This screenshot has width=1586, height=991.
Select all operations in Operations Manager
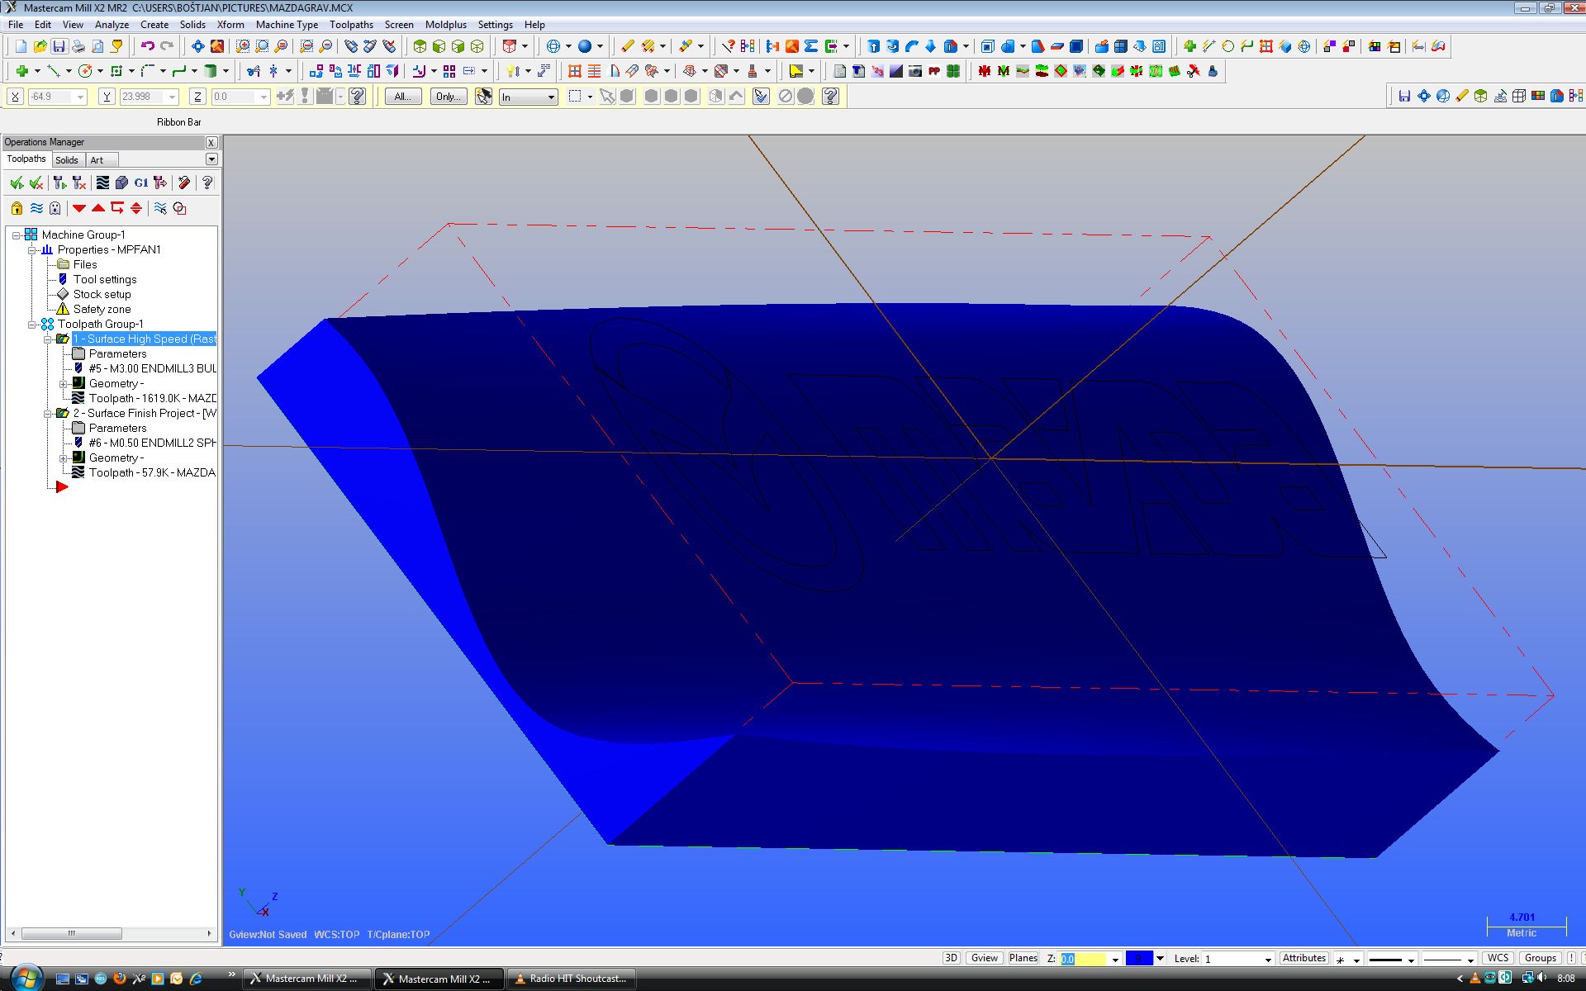coord(17,183)
